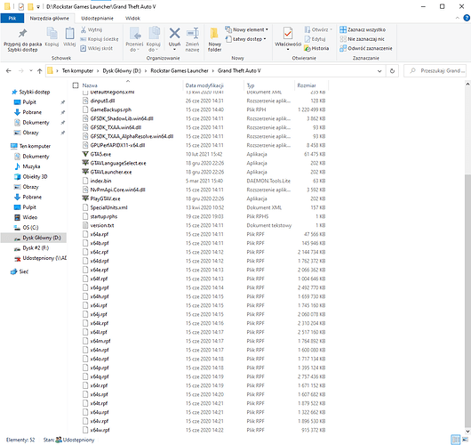The image size is (471, 445).
Task: Go up one folder level arrow
Action: (39, 71)
